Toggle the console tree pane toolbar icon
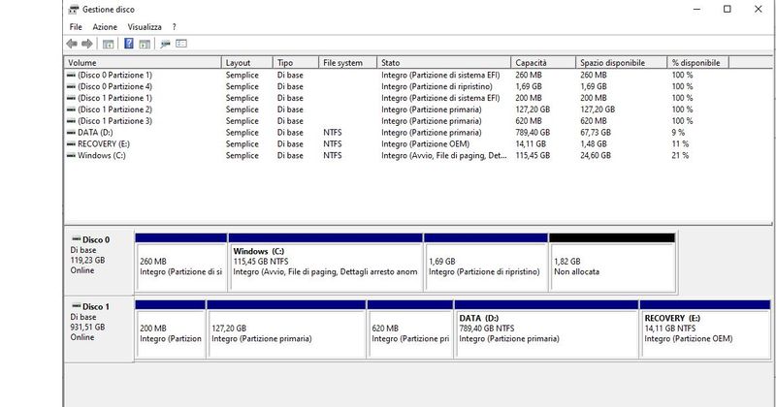The height and width of the screenshot is (407, 776). click(x=108, y=44)
